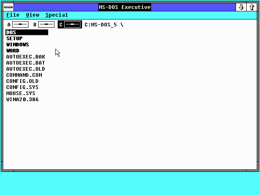Select file CONFIG.OLD
The width and height of the screenshot is (260, 195).
pyautogui.click(x=22, y=81)
